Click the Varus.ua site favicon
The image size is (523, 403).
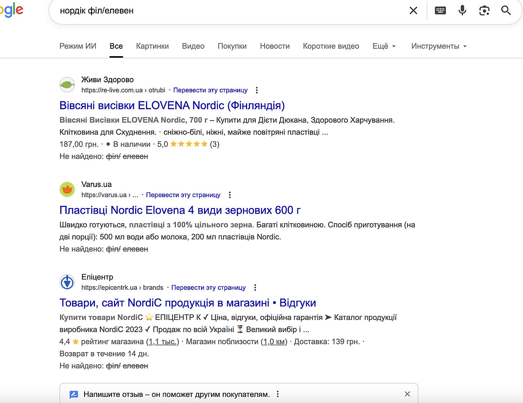coord(67,189)
